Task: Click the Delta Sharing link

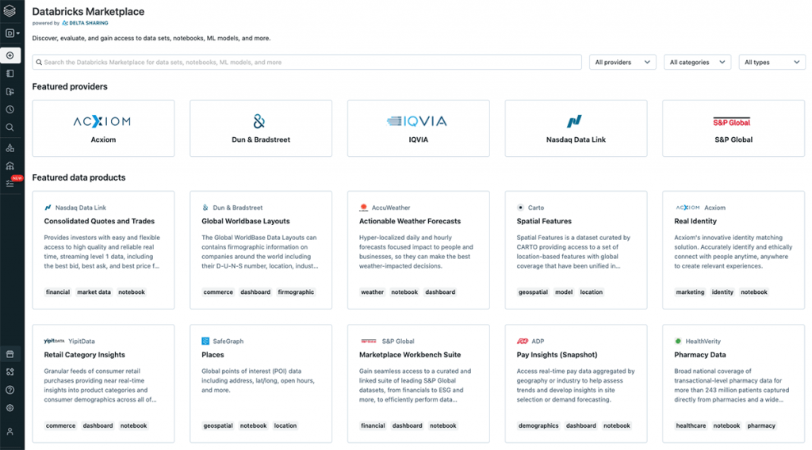Action: pos(85,23)
